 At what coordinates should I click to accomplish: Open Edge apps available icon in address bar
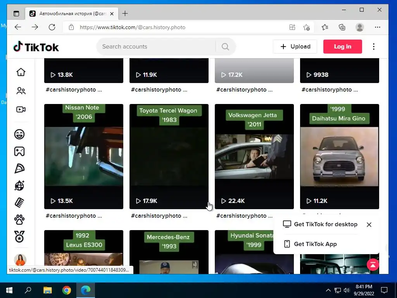[292, 27]
